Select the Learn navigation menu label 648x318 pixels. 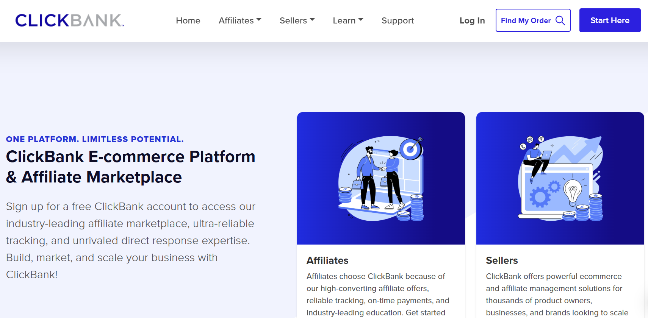coord(344,20)
